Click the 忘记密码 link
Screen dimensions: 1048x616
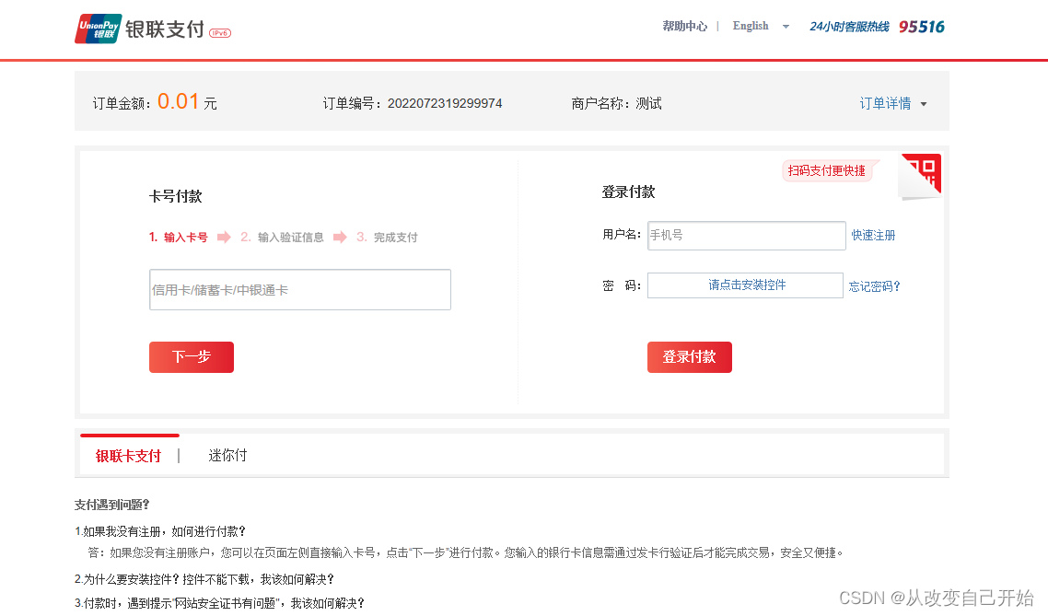pos(874,285)
